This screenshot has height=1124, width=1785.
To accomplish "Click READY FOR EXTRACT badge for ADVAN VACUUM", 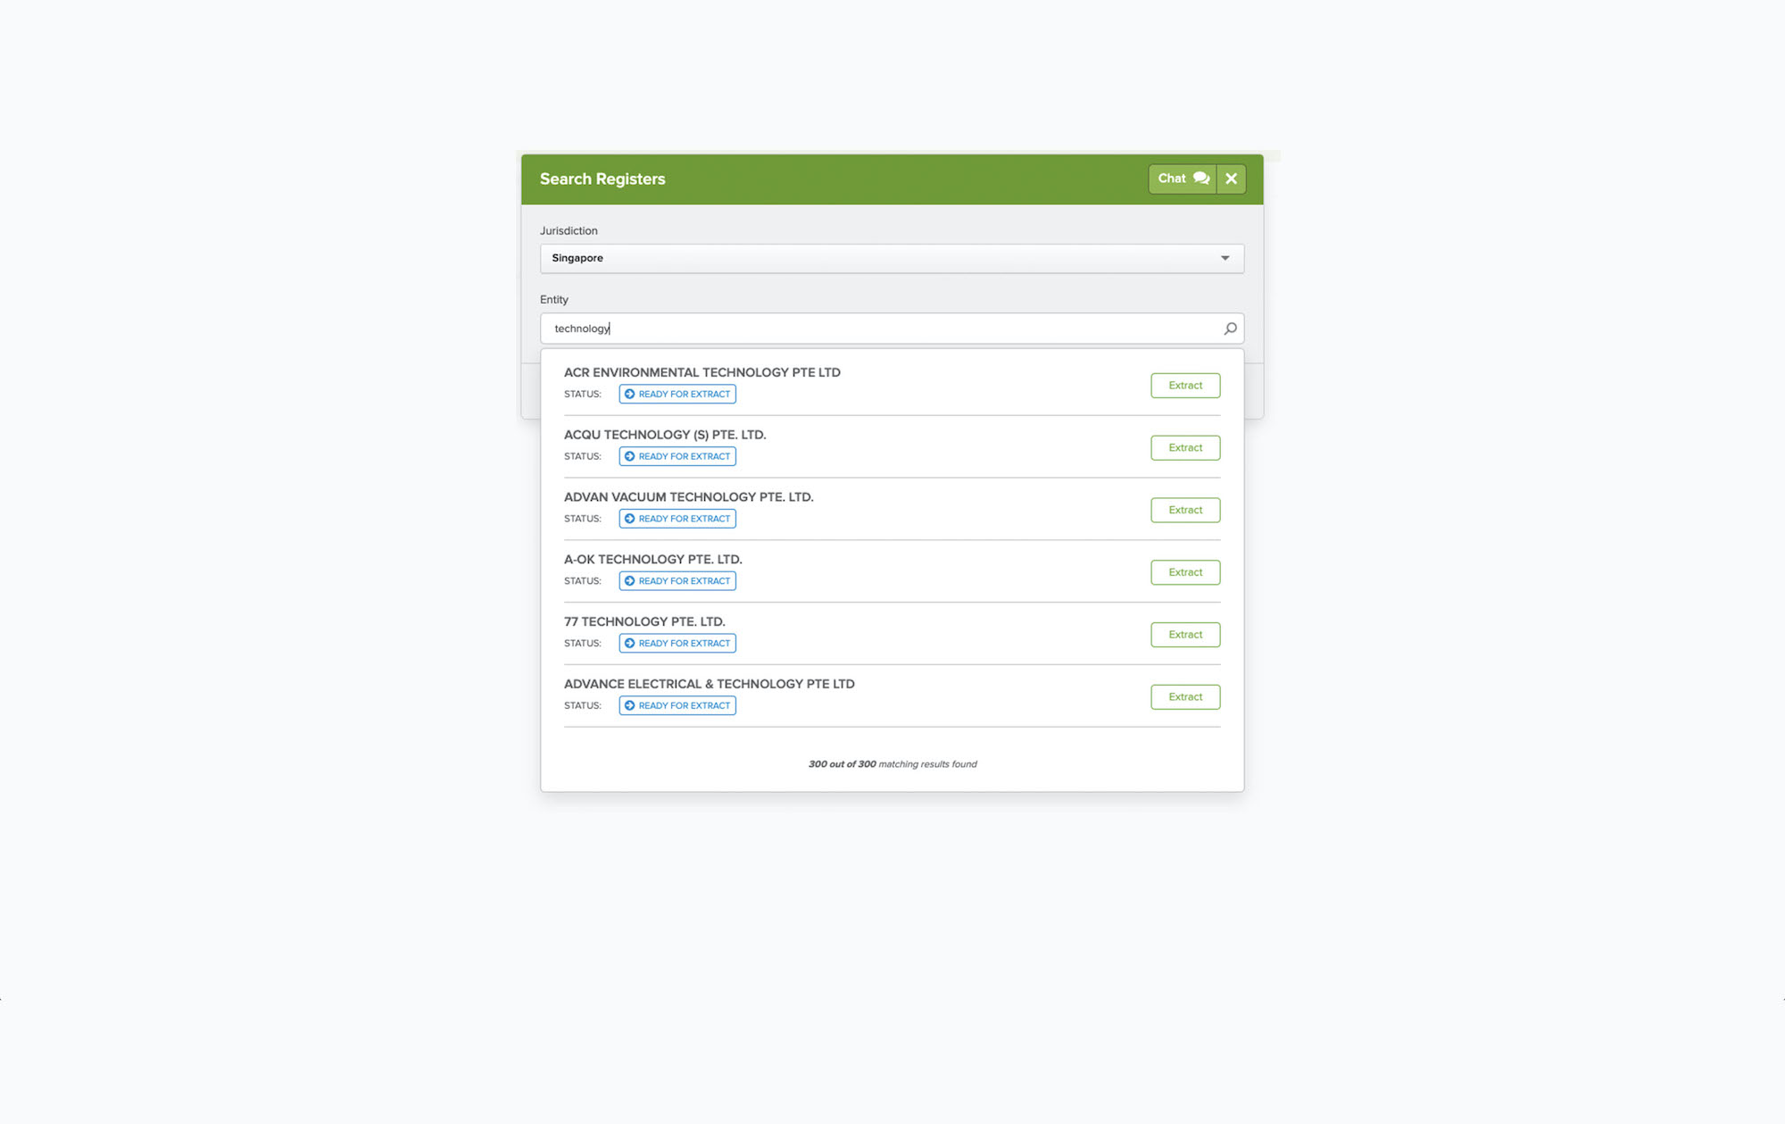I will (677, 519).
